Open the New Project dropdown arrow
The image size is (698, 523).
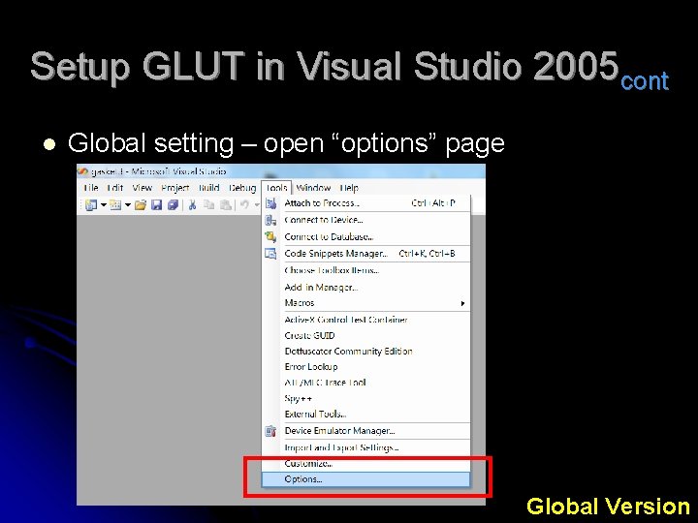[104, 205]
